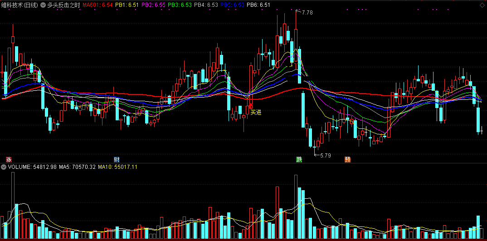Click the yellow 买进 signal label
This screenshot has height=241, width=487.
click(x=256, y=112)
